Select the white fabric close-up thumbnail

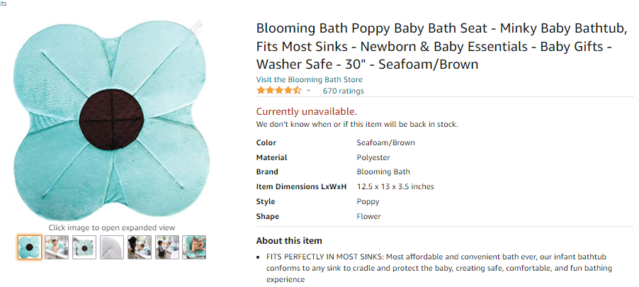coord(111,247)
